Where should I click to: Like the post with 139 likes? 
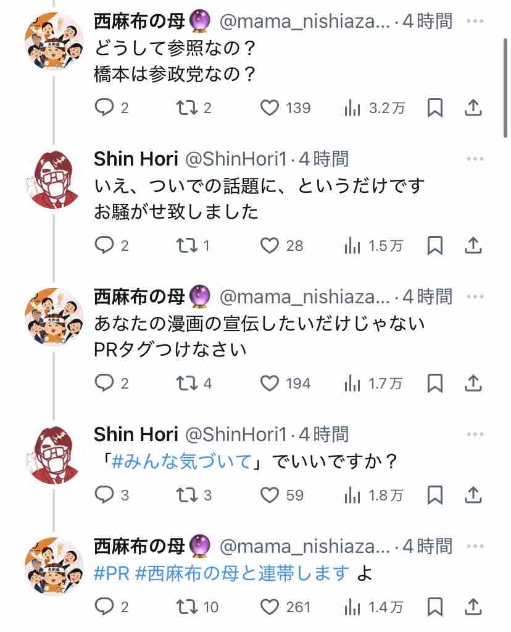tap(270, 108)
